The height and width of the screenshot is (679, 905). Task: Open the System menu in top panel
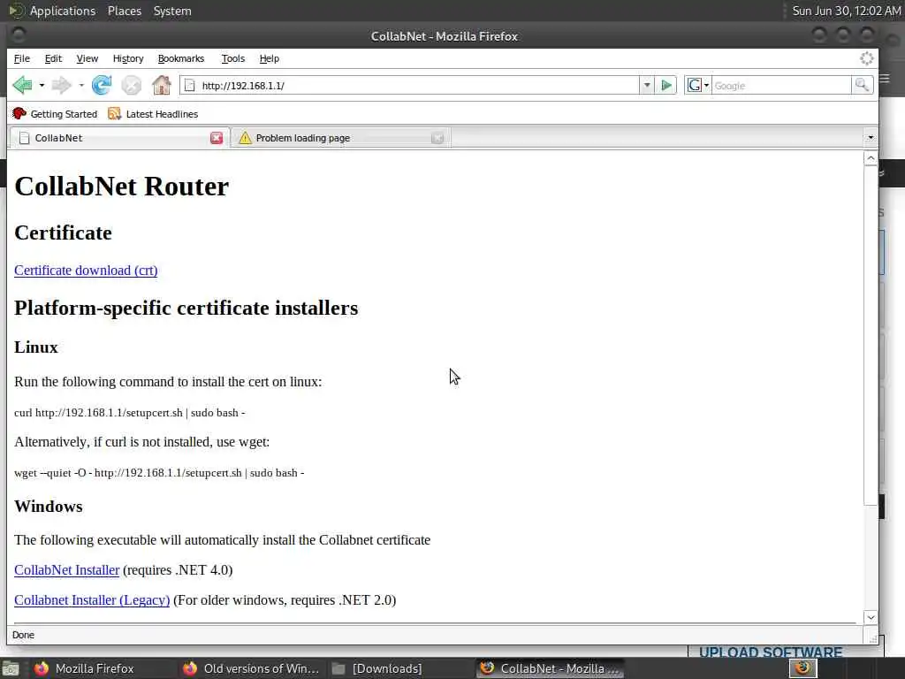tap(172, 11)
